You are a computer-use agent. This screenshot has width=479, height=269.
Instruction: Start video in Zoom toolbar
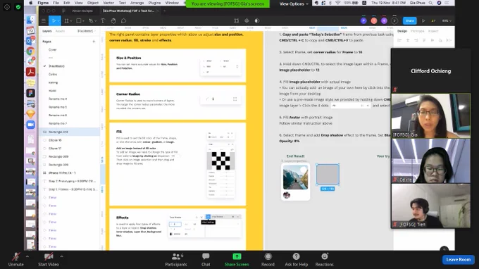[x=49, y=260]
